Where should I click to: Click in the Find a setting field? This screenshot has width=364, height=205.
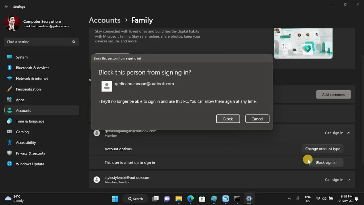pos(42,42)
